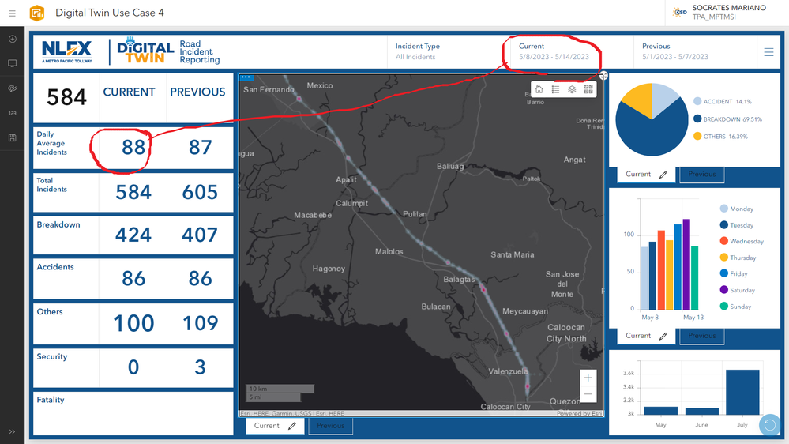Expand the sidebar with double chevron

coord(12,431)
